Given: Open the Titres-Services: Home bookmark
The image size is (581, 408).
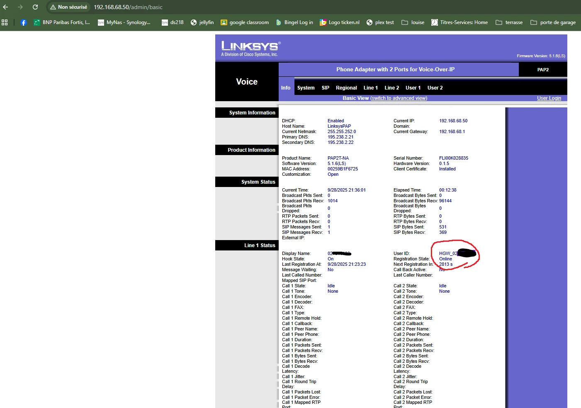Looking at the screenshot, I should coord(459,22).
